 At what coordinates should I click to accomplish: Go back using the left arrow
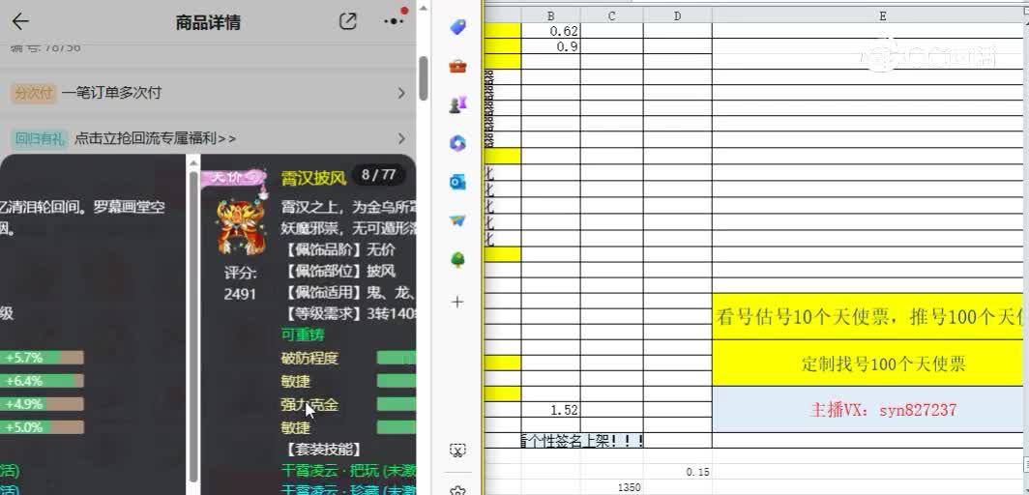point(20,22)
